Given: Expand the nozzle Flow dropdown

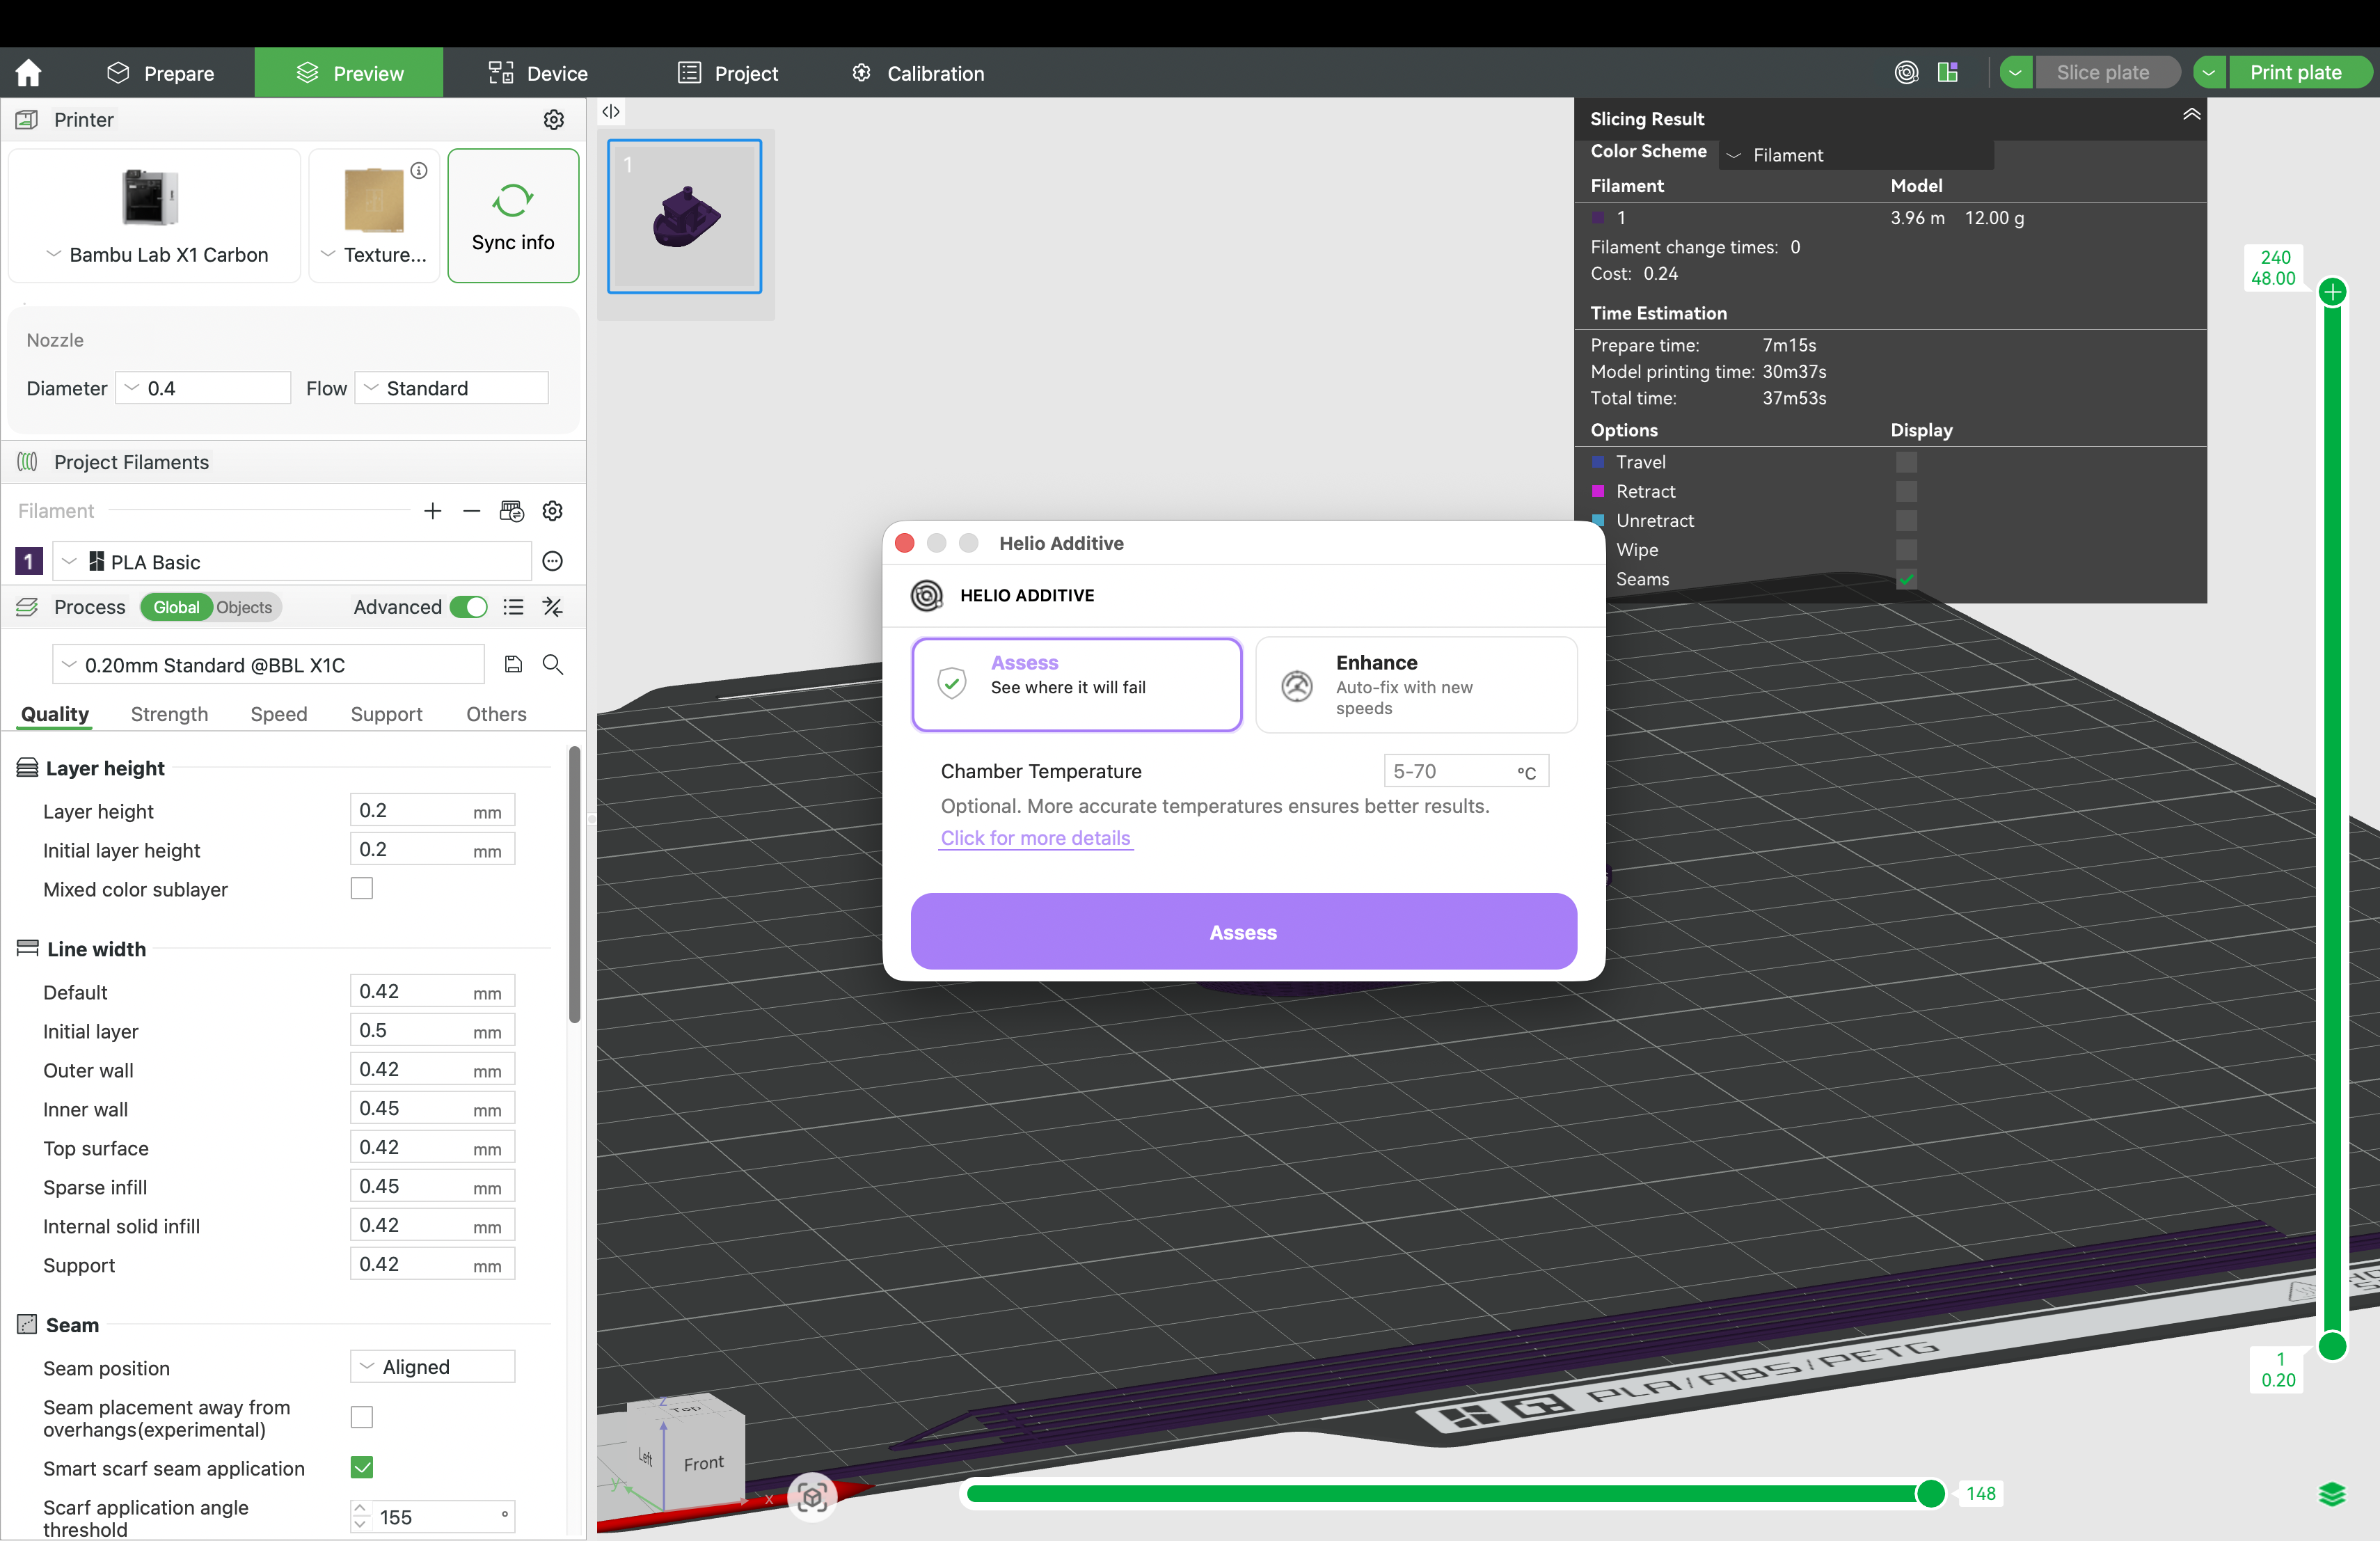Looking at the screenshot, I should click(x=452, y=388).
